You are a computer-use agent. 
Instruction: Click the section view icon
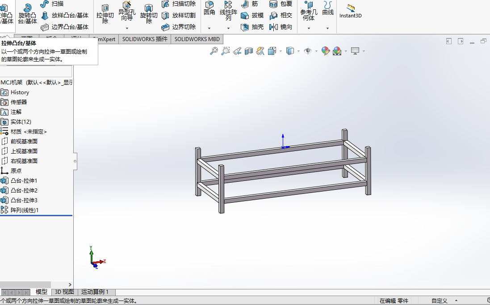click(x=249, y=51)
